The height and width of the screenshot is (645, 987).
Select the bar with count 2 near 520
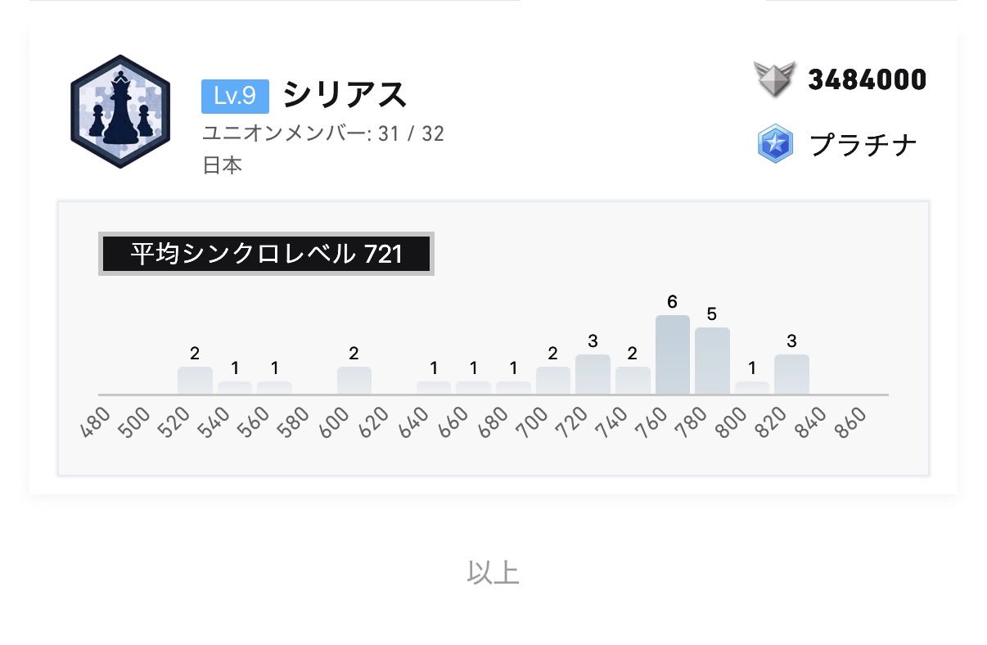click(195, 381)
